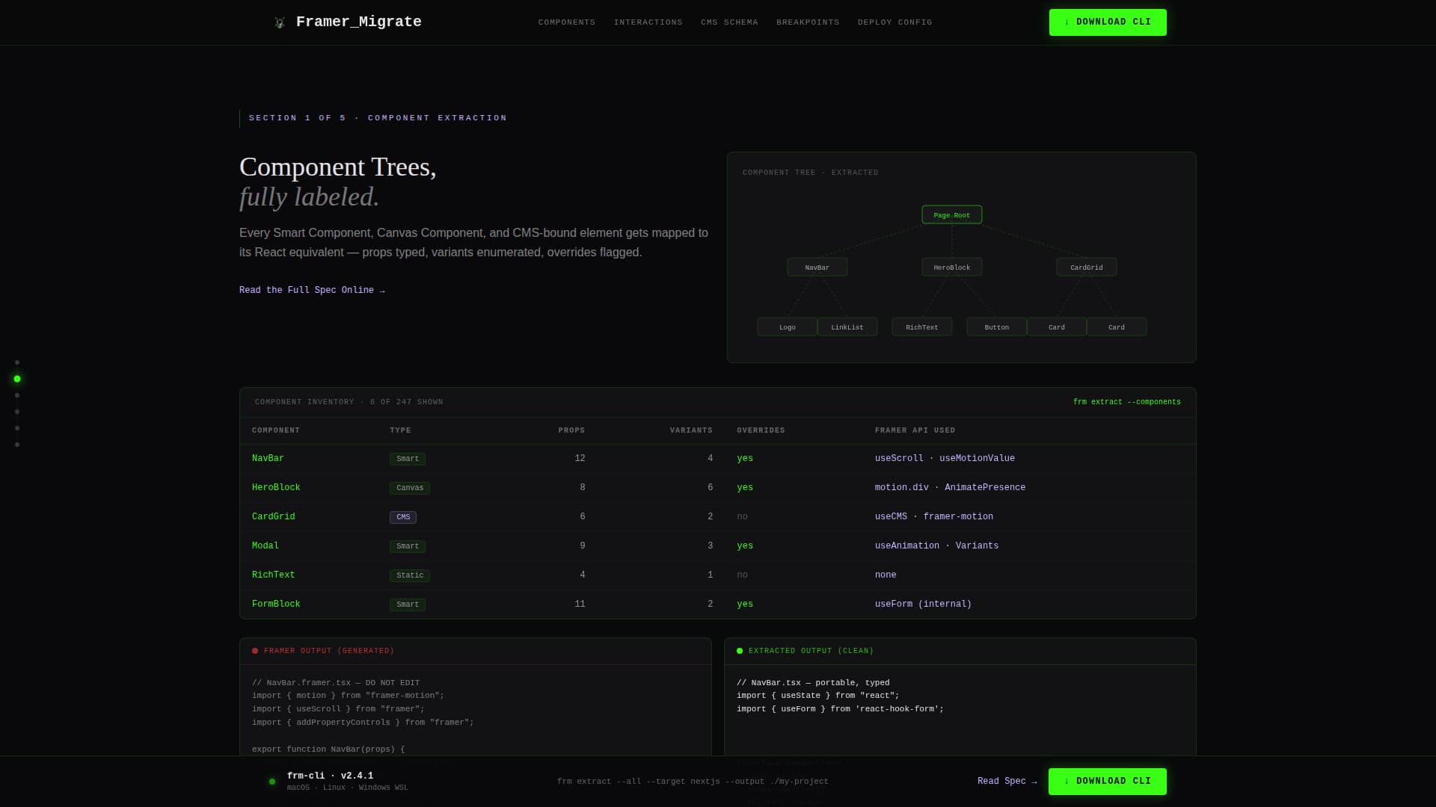Select the LinkList node in tree diagram
This screenshot has width=1436, height=807.
(x=847, y=327)
